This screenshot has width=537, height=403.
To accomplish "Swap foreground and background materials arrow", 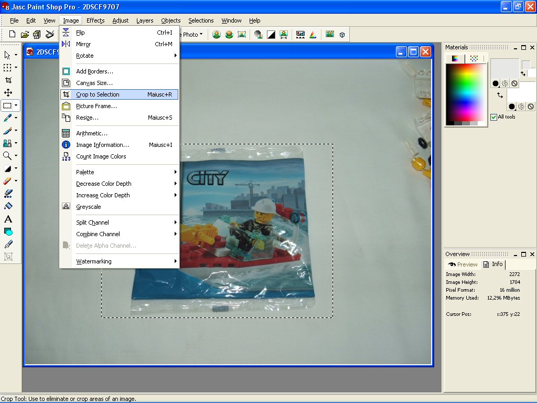I will point(500,95).
